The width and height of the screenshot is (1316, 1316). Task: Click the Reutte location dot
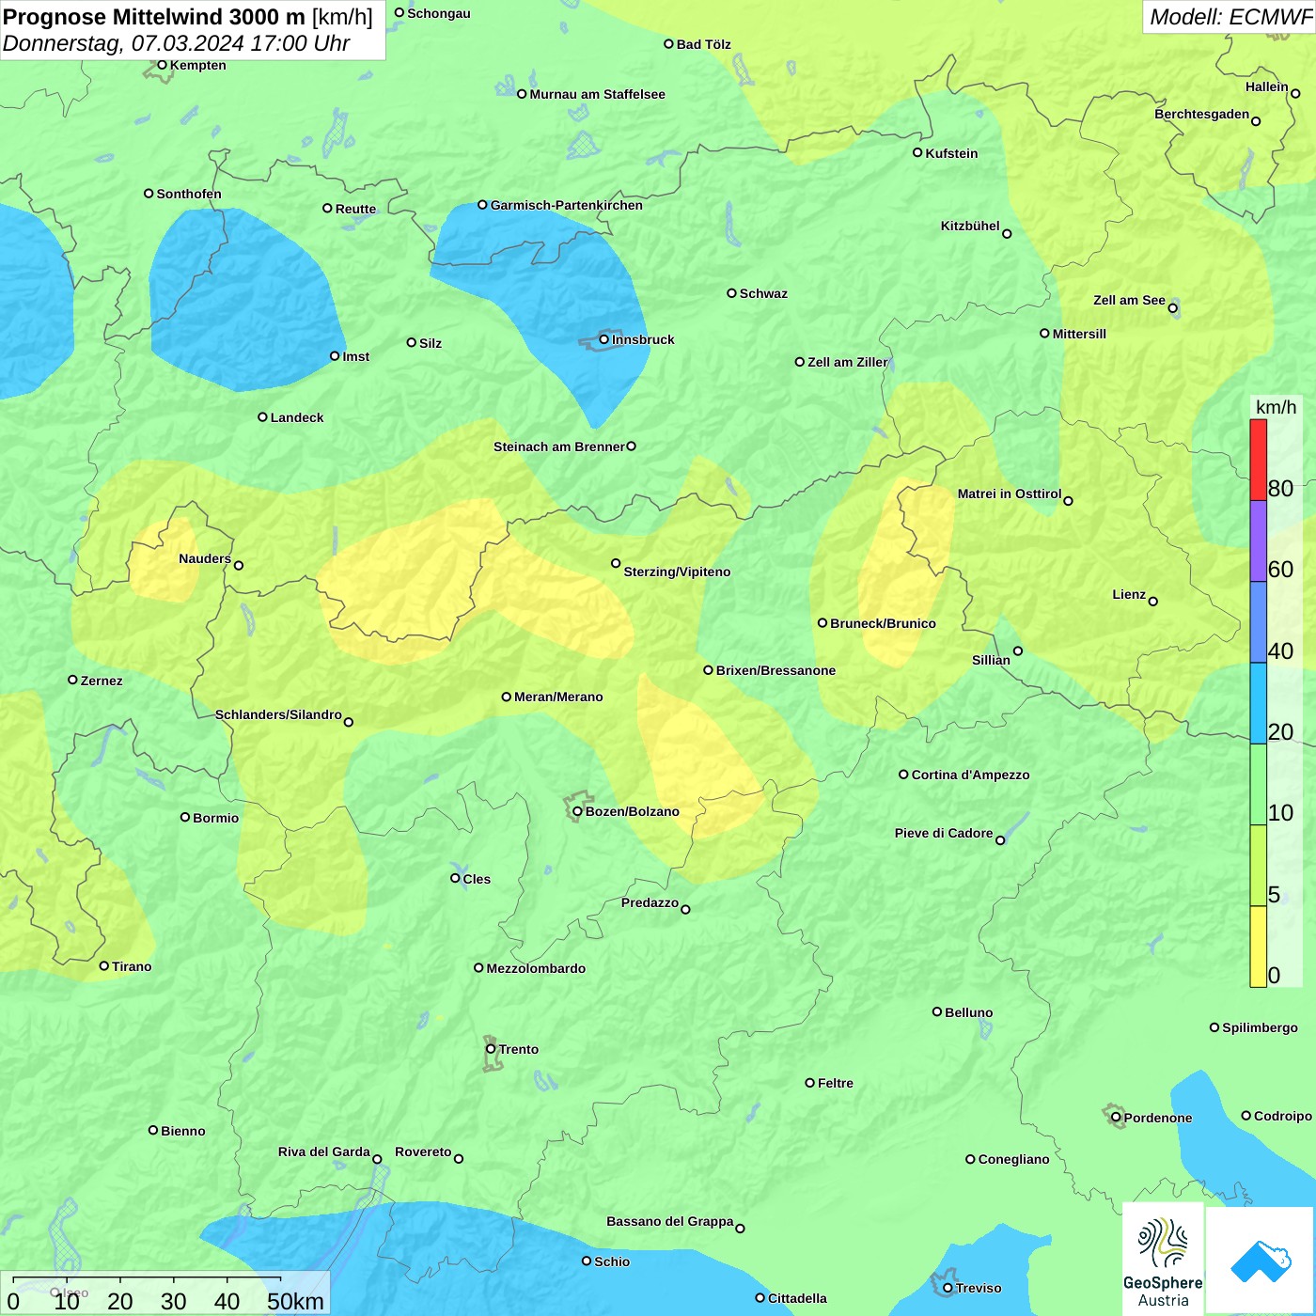point(327,209)
